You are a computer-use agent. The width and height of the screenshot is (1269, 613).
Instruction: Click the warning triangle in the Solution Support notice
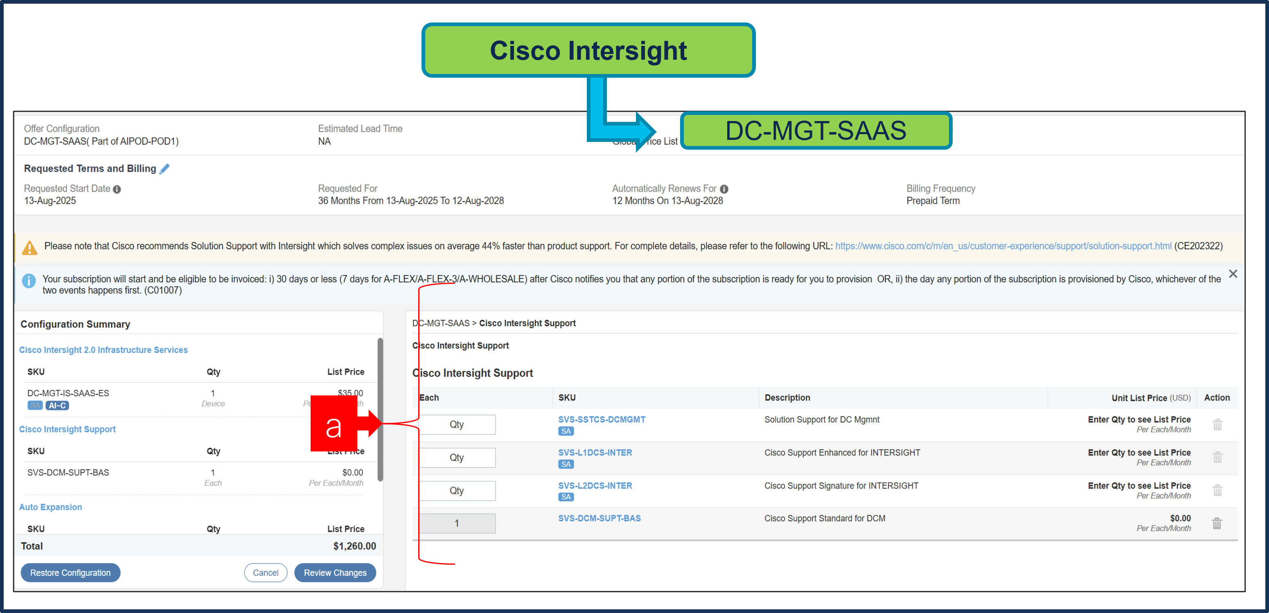click(29, 248)
